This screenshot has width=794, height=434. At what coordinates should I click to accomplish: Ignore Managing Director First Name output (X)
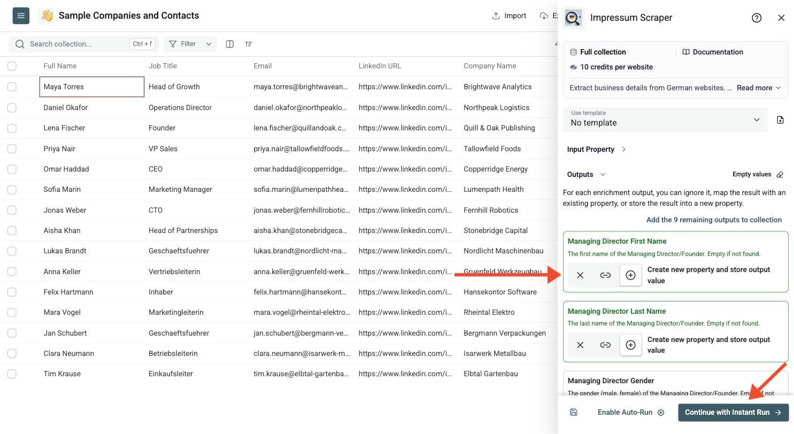point(580,275)
